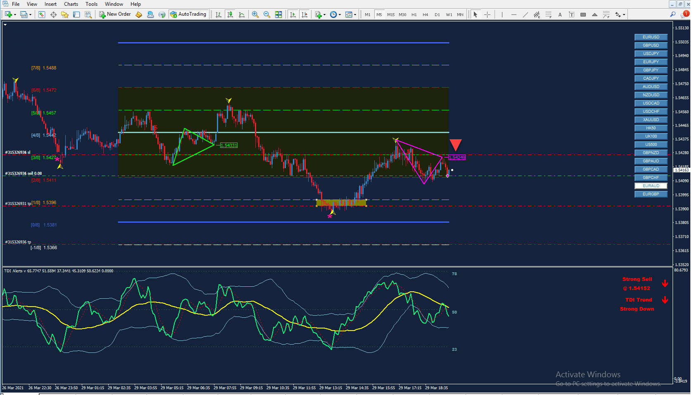Viewport: 692px width, 395px height.
Task: Open the chart profiles icon
Action: click(x=24, y=14)
